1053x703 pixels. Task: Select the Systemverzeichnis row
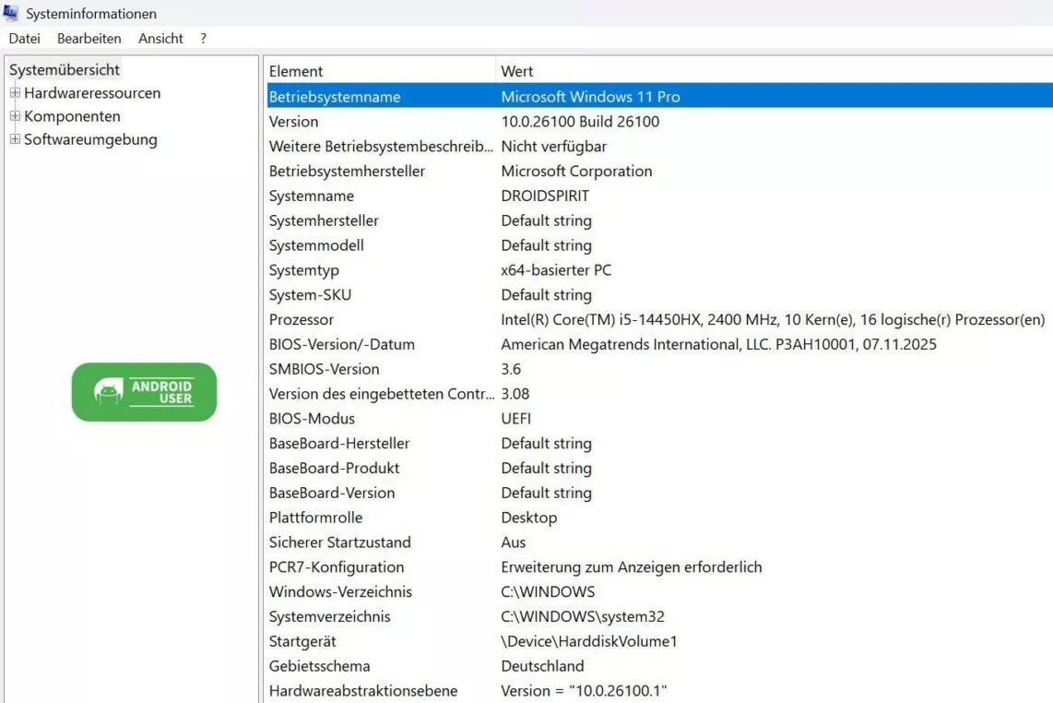tap(659, 617)
